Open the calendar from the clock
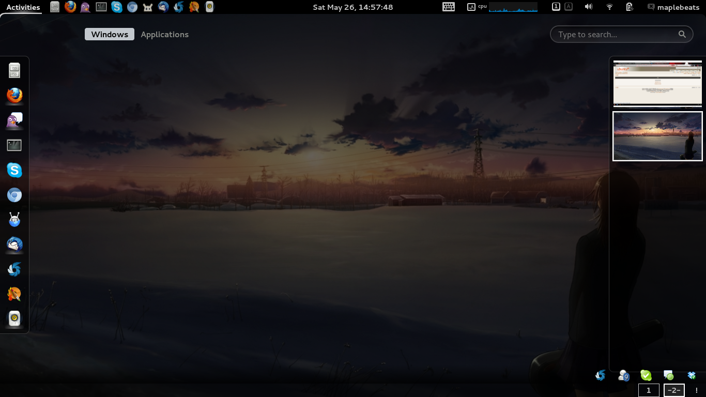 tap(353, 7)
